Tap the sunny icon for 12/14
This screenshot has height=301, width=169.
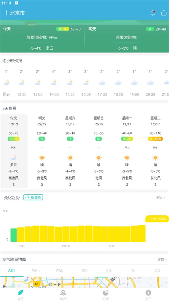70,158
